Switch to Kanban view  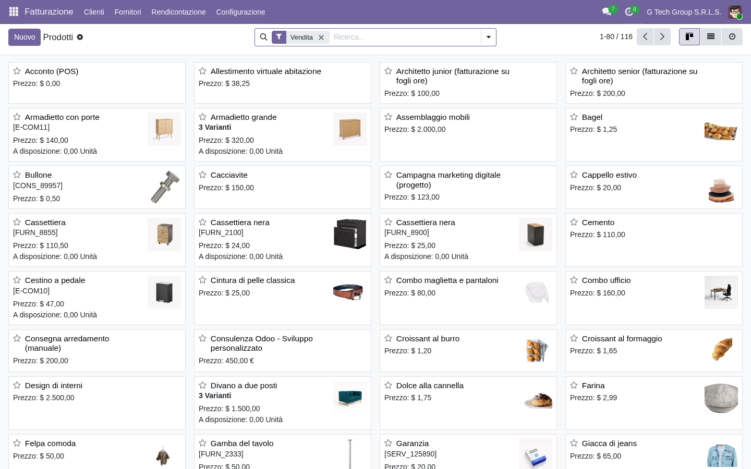coord(689,36)
